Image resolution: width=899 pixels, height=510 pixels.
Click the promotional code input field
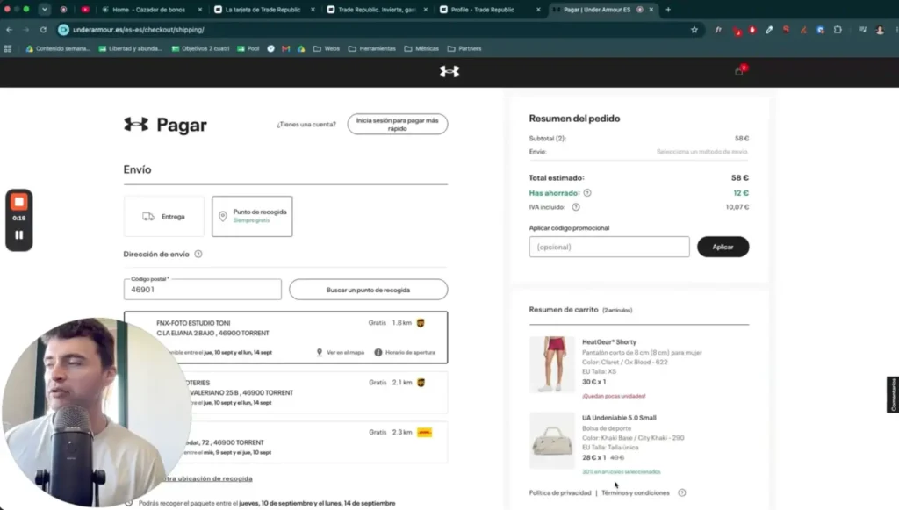609,247
